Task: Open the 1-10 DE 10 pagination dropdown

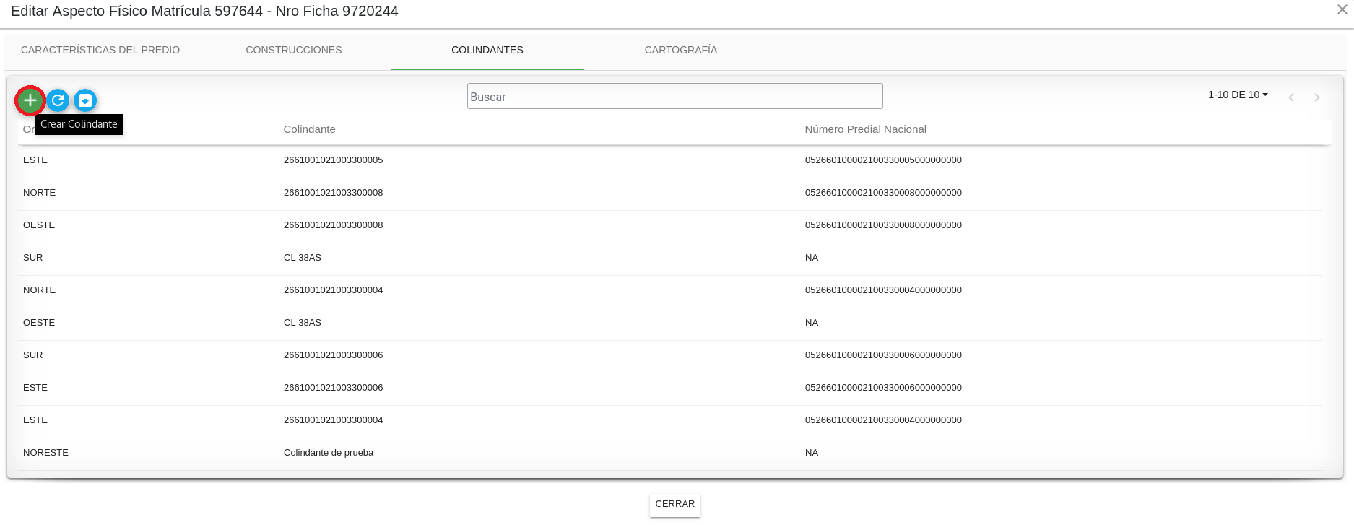Action: point(1238,95)
